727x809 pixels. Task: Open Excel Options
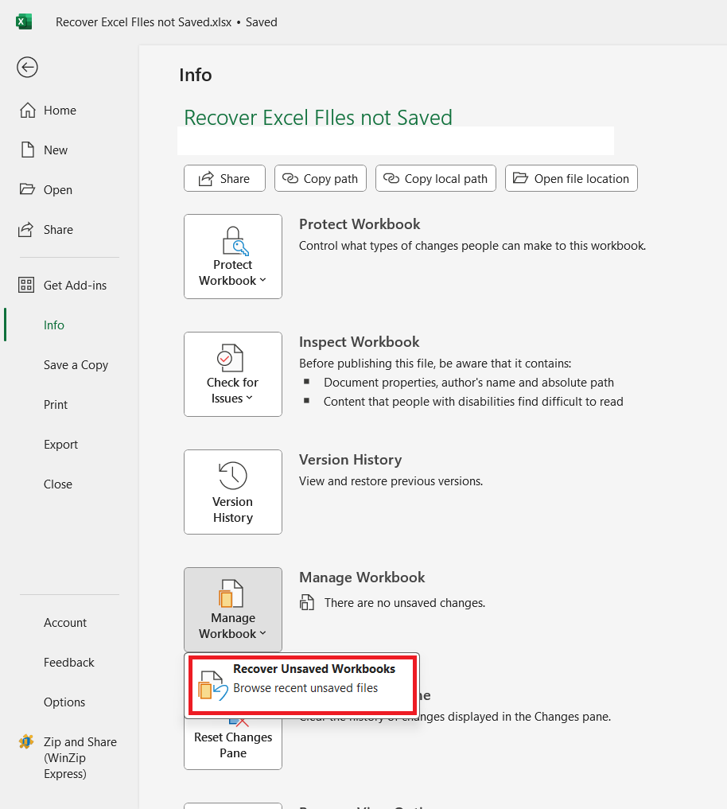click(x=64, y=702)
